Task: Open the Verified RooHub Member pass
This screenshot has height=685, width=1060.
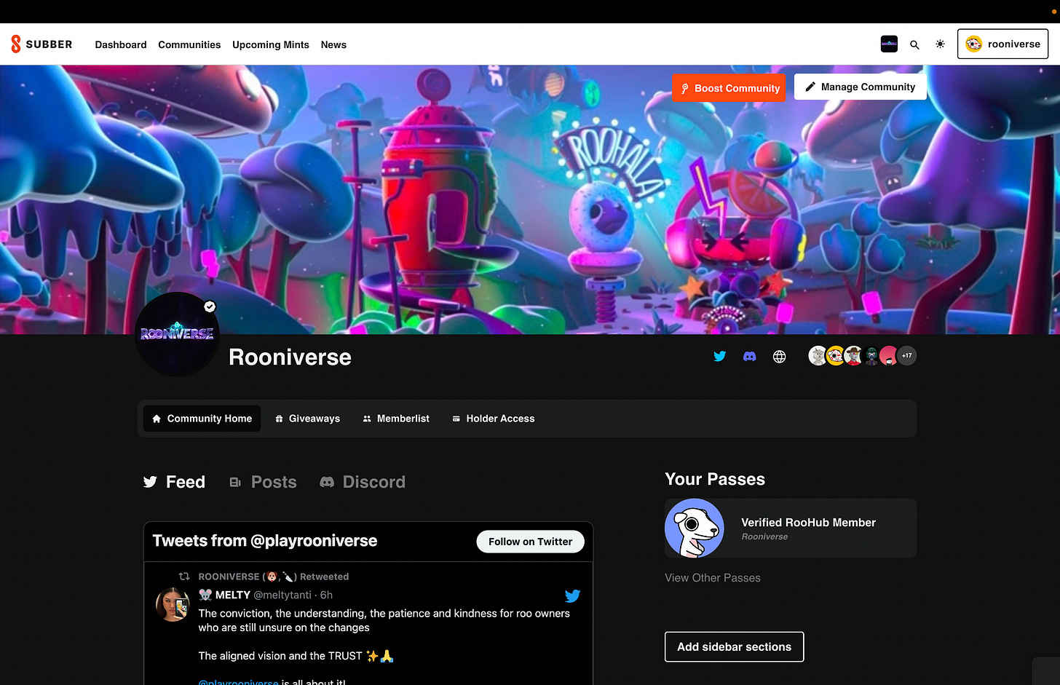Action: (x=791, y=528)
